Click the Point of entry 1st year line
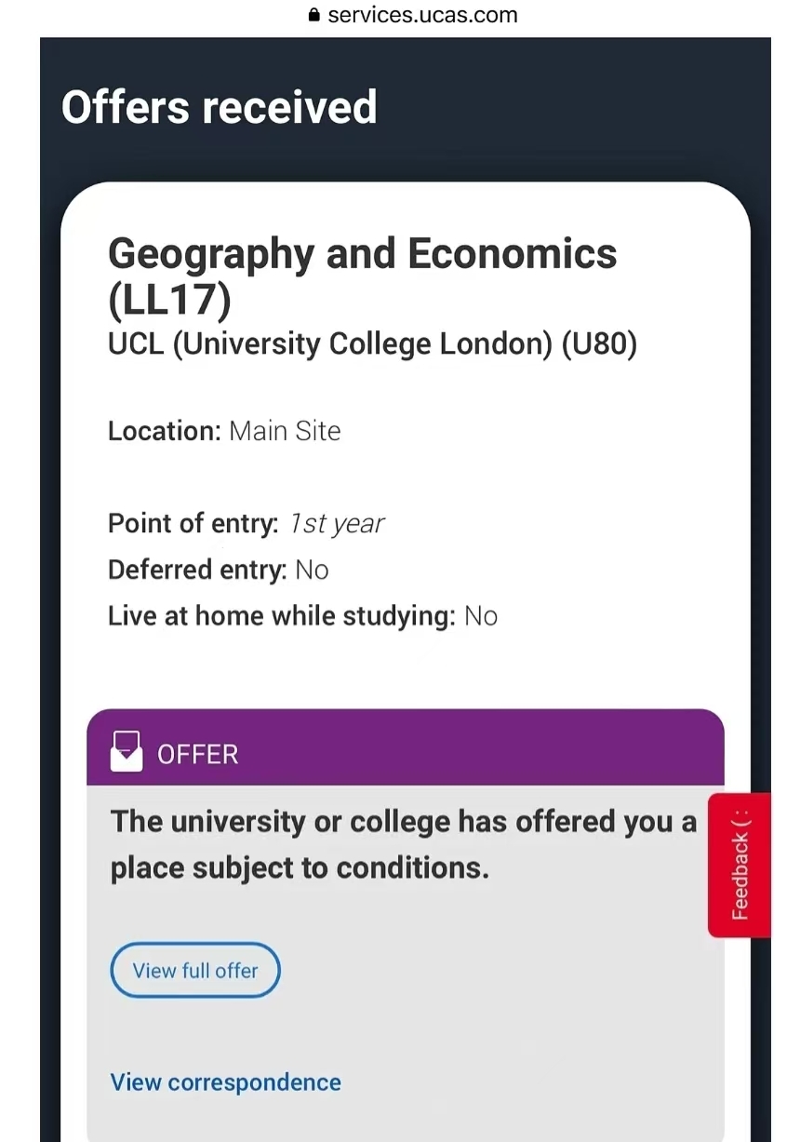Viewport: 800px width, 1142px height. point(246,524)
